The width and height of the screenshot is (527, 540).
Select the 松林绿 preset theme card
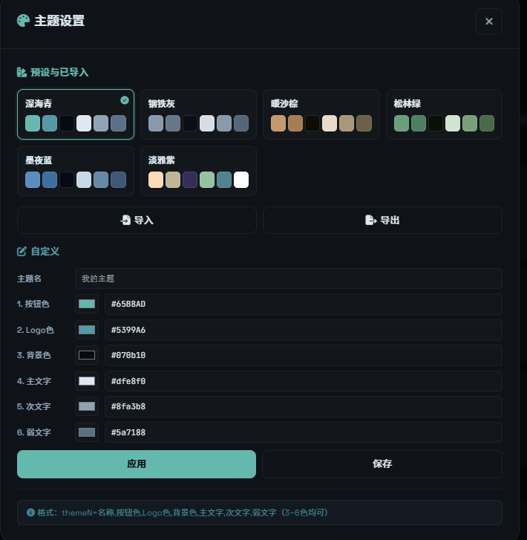click(444, 114)
